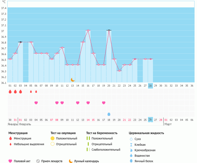Click the crescent moon icon on the chart
This screenshot has width=197, height=163.
pyautogui.click(x=73, y=79)
